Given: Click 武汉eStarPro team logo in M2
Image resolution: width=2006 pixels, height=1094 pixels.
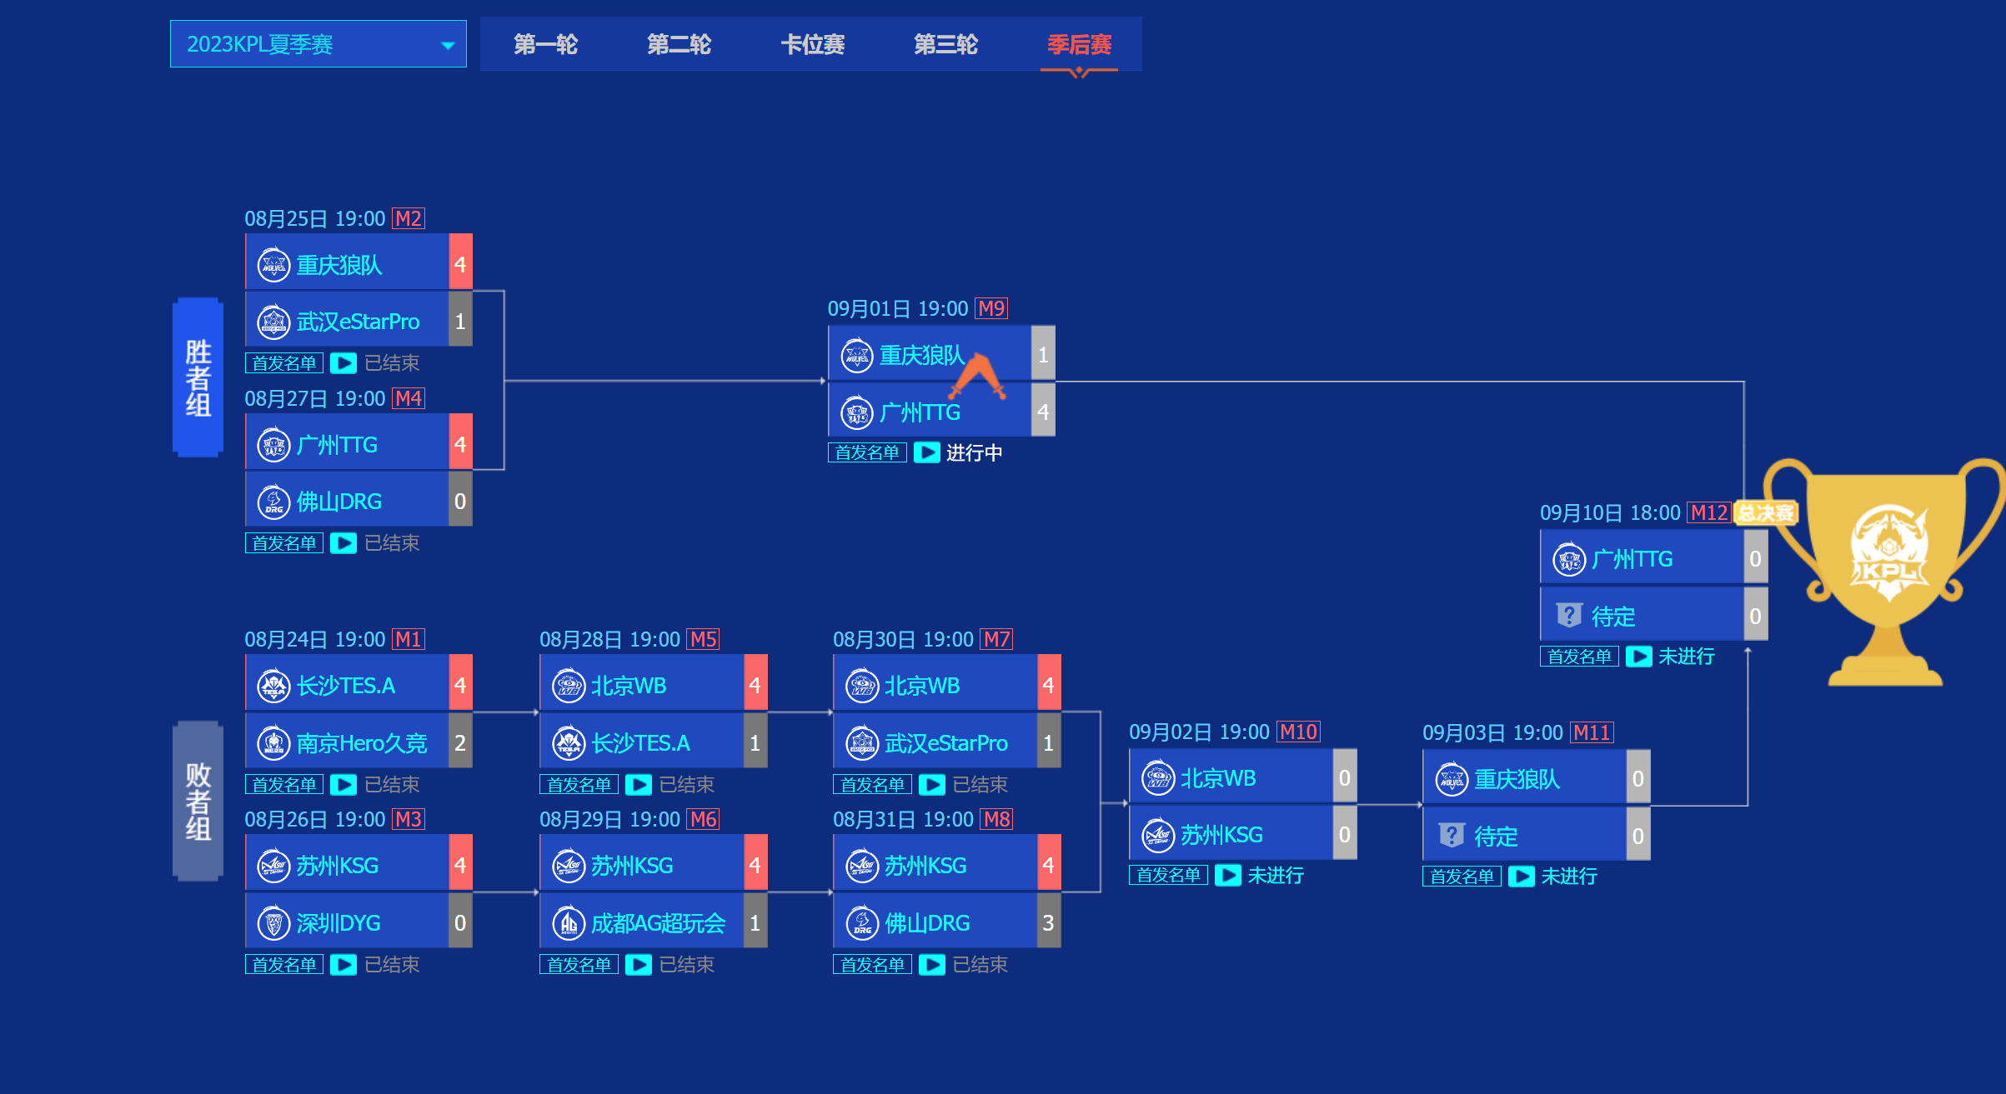Looking at the screenshot, I should [x=273, y=322].
